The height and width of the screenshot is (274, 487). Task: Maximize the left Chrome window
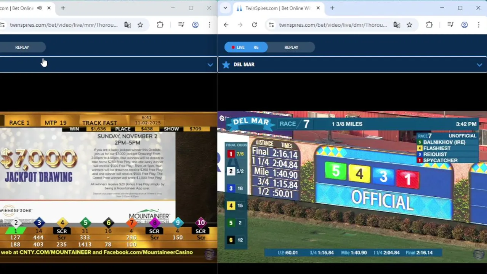[x=191, y=8]
